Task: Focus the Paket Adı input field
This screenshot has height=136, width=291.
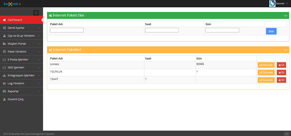Action: (x=67, y=30)
